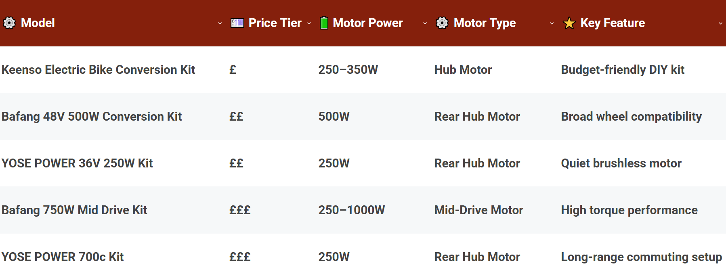Select the Bafang 750W Mid Drive Kit entry
The height and width of the screenshot is (280, 726).
tap(74, 210)
